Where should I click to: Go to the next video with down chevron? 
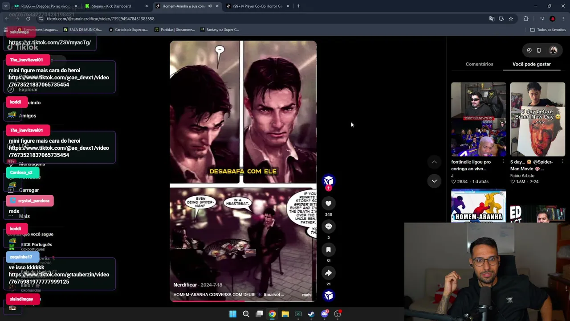tap(434, 181)
